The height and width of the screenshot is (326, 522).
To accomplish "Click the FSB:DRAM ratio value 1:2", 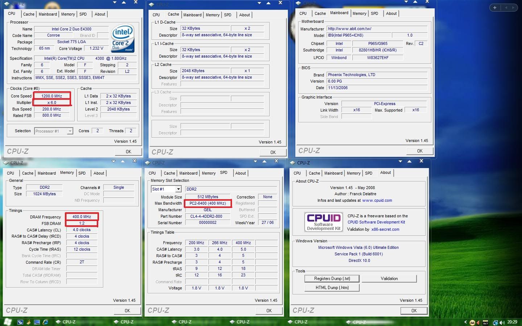I will pyautogui.click(x=82, y=223).
